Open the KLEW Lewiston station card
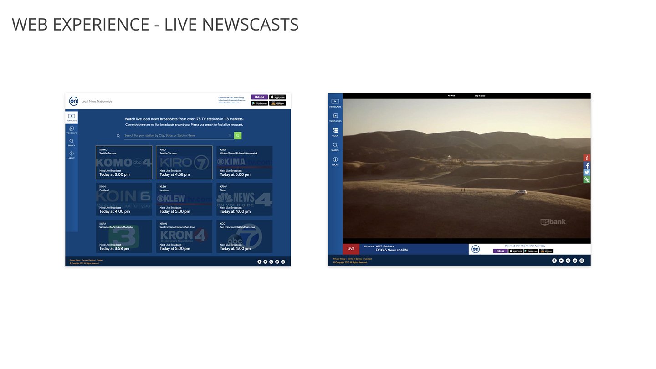Screen dimensions: 656x369 pos(184,199)
